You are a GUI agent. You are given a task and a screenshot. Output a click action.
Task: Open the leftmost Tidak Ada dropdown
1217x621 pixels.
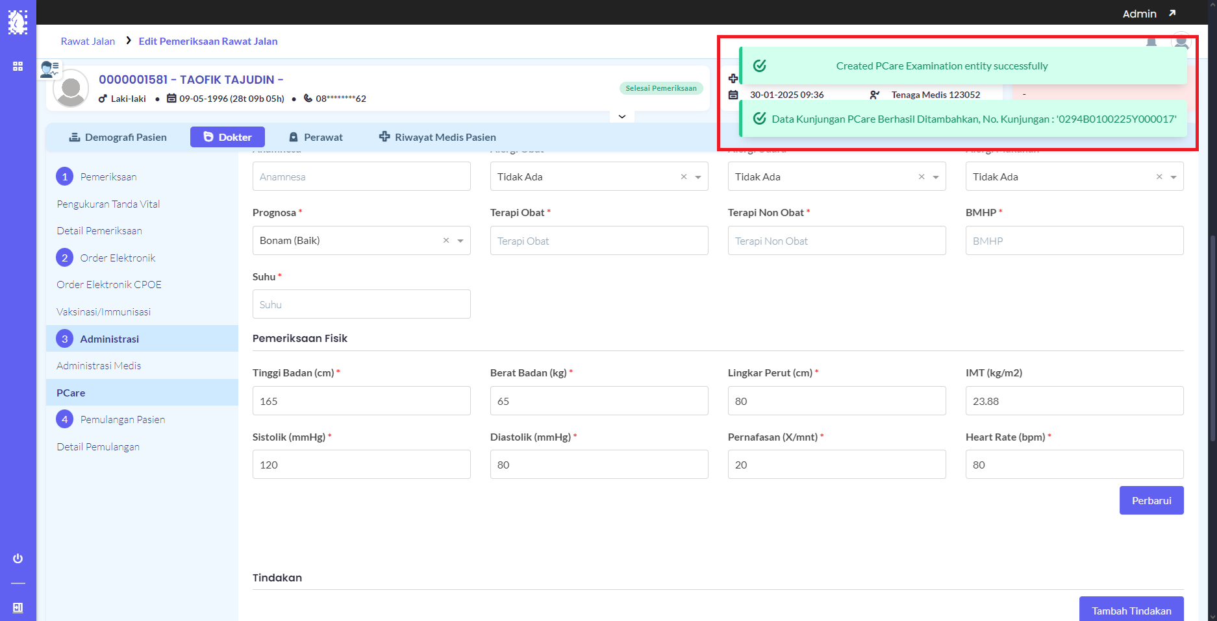599,177
